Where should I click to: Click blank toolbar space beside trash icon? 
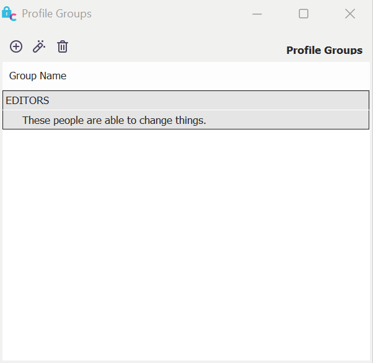155,46
